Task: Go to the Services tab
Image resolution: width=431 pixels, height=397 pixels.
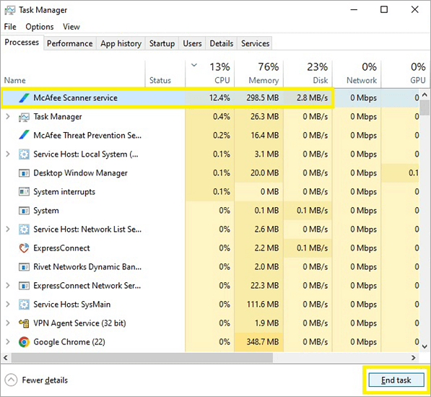Action: pyautogui.click(x=255, y=43)
